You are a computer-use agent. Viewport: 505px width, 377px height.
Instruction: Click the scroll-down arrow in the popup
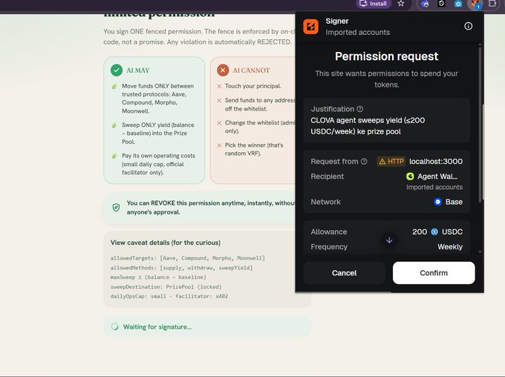pos(389,240)
